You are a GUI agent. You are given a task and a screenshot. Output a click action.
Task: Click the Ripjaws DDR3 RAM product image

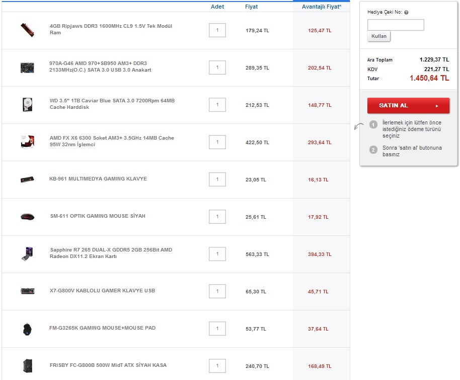(x=27, y=30)
